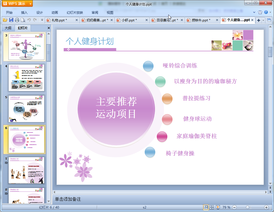Close the 礼物.ppt document tab
Viewport: 274px width, 212px height.
[76, 20]
